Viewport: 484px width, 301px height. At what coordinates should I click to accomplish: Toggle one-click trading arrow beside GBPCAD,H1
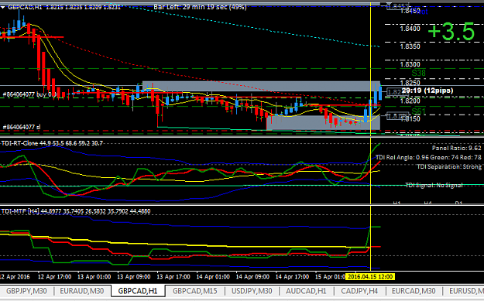coord(3,7)
